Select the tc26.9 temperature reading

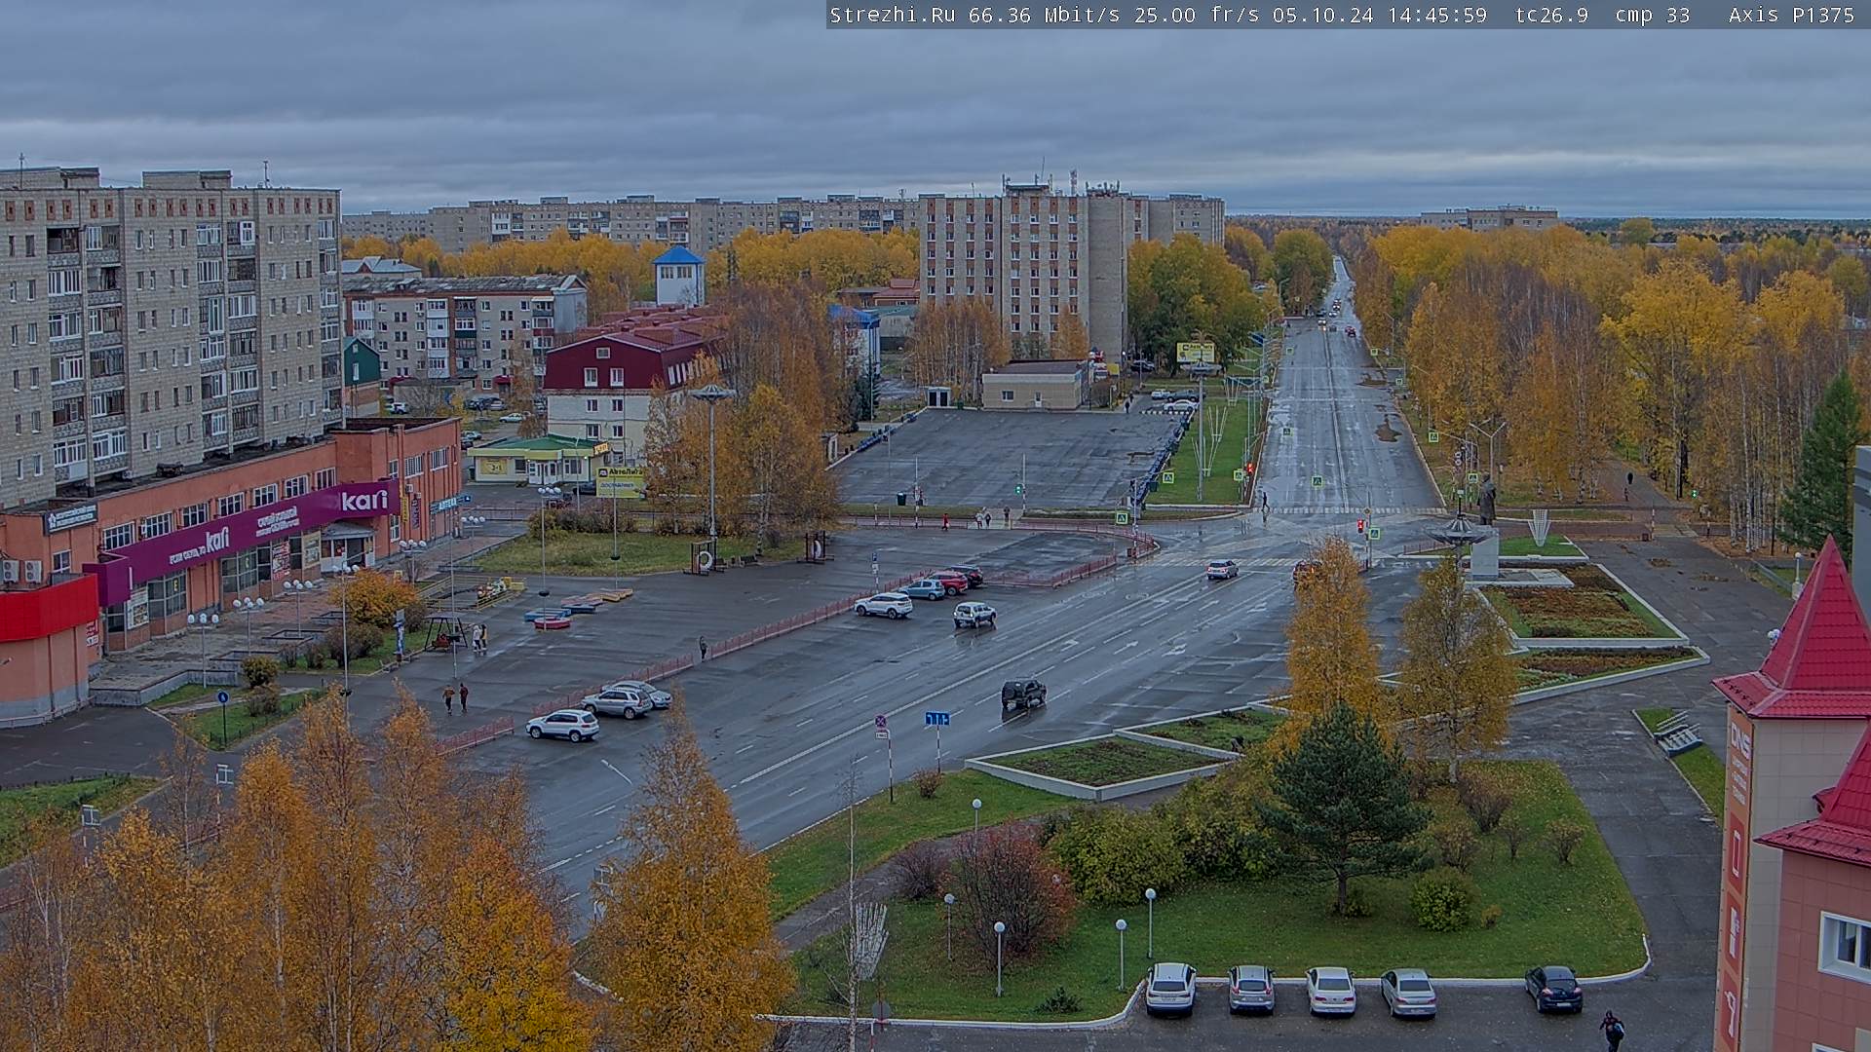(x=1551, y=15)
